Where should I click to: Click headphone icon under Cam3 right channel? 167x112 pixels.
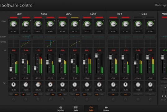(75, 99)
